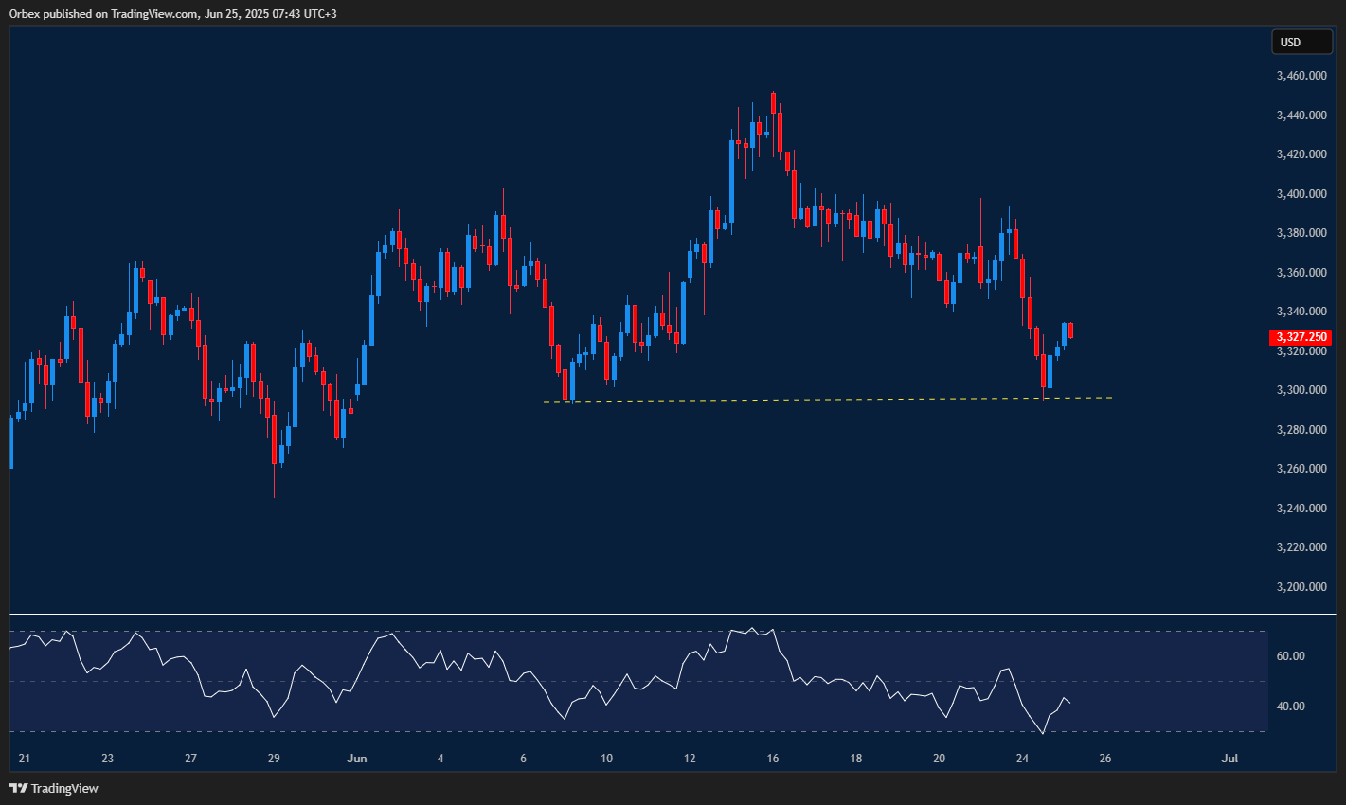The image size is (1346, 805).
Task: Click the TradingView logo icon
Action: coord(17,787)
